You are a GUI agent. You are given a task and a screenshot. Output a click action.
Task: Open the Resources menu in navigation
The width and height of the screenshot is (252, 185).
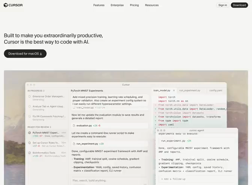pos(151,5)
